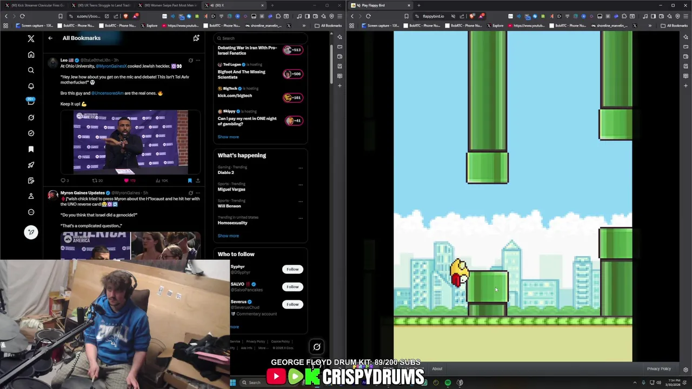This screenshot has height=389, width=692.
Task: Open Will Benson trend options menu dots
Action: pyautogui.click(x=301, y=202)
